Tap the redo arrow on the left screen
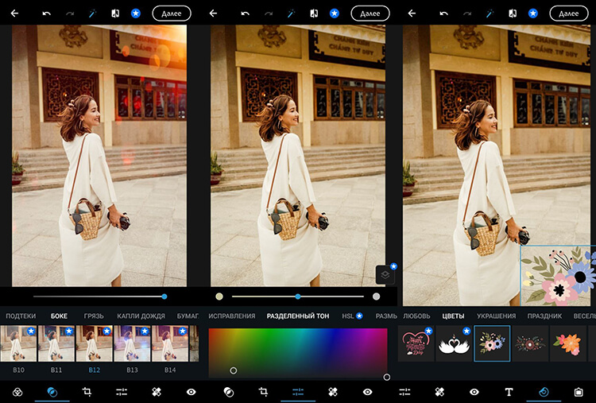This screenshot has width=596, height=403. click(70, 14)
